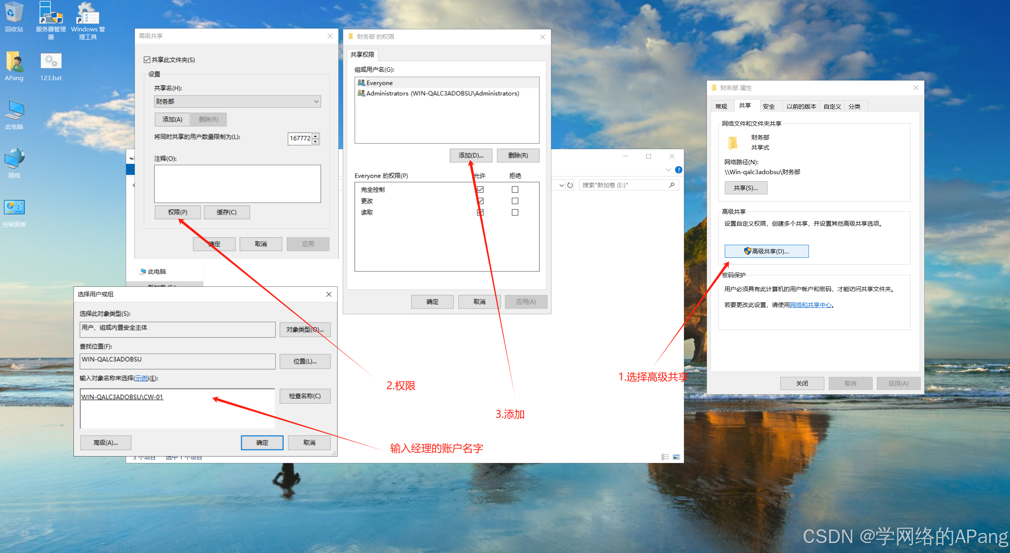Check deny for Read permission
The width and height of the screenshot is (1010, 553).
(x=515, y=213)
